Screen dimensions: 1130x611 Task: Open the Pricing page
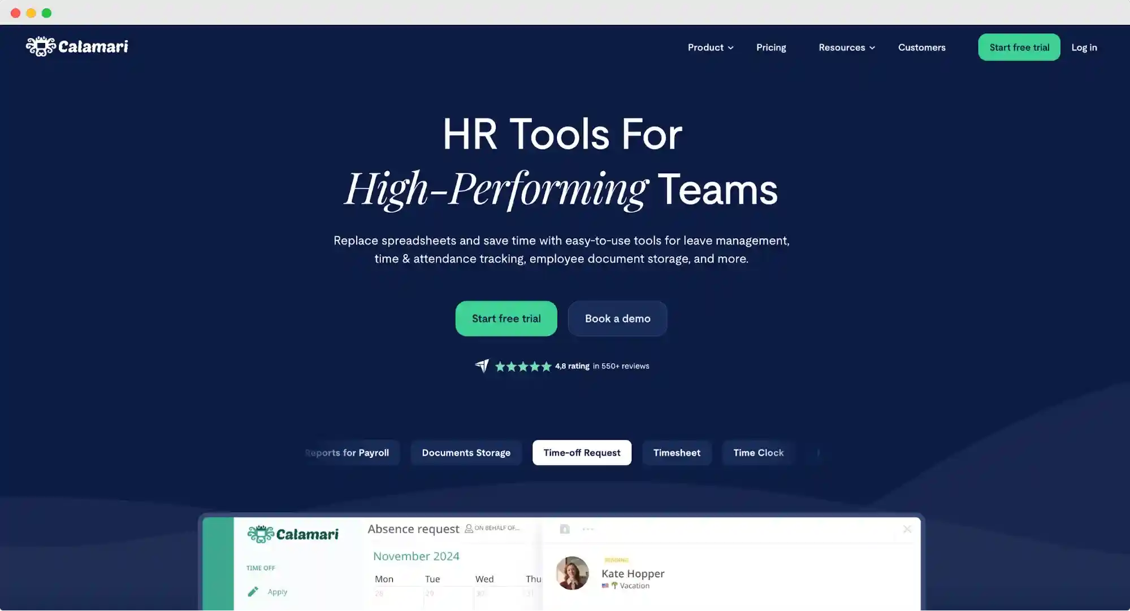(771, 47)
